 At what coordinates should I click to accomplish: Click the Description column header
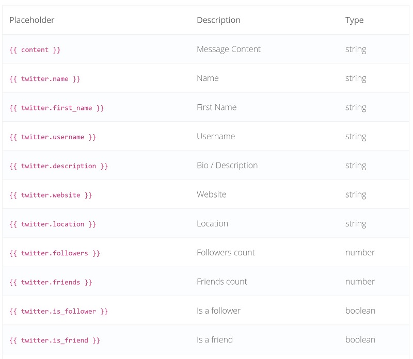(x=218, y=20)
